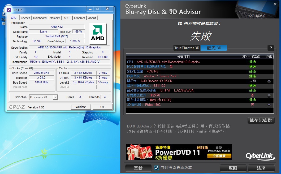Click the Revision value LN1-B0
This screenshot has width=281, height=174.
pyautogui.click(x=103, y=57)
